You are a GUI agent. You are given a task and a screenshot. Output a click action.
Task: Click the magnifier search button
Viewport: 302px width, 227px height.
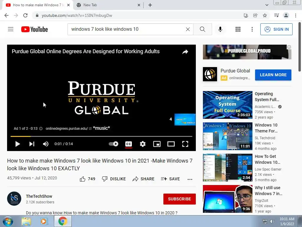click(202, 29)
